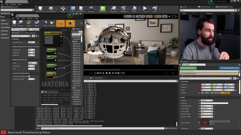Collapse the Custom Primitive Data section
The width and height of the screenshot is (241, 135).
(x=12, y=73)
